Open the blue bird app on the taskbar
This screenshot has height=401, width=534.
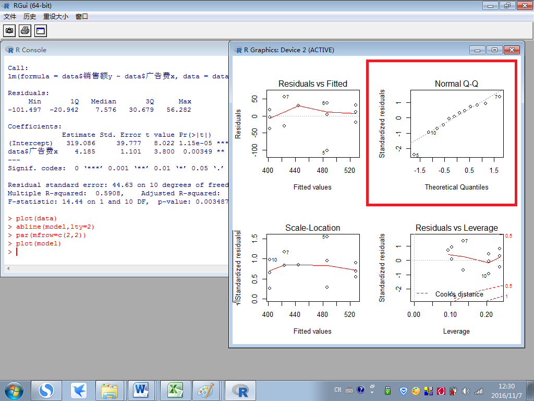(x=79, y=391)
